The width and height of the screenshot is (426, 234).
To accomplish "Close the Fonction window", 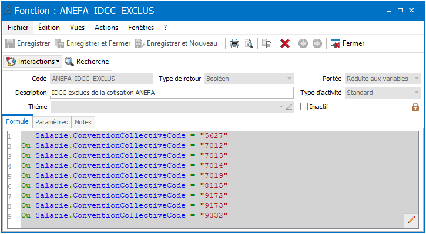I will (412, 11).
